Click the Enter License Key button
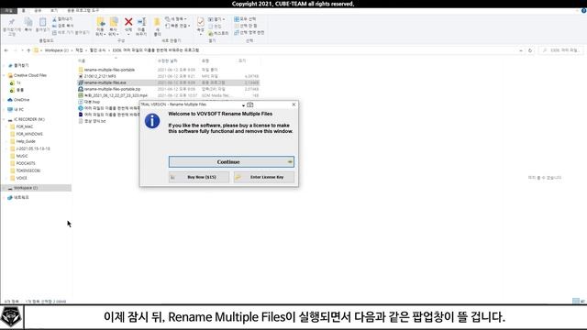Image resolution: width=587 pixels, height=330 pixels. click(264, 177)
